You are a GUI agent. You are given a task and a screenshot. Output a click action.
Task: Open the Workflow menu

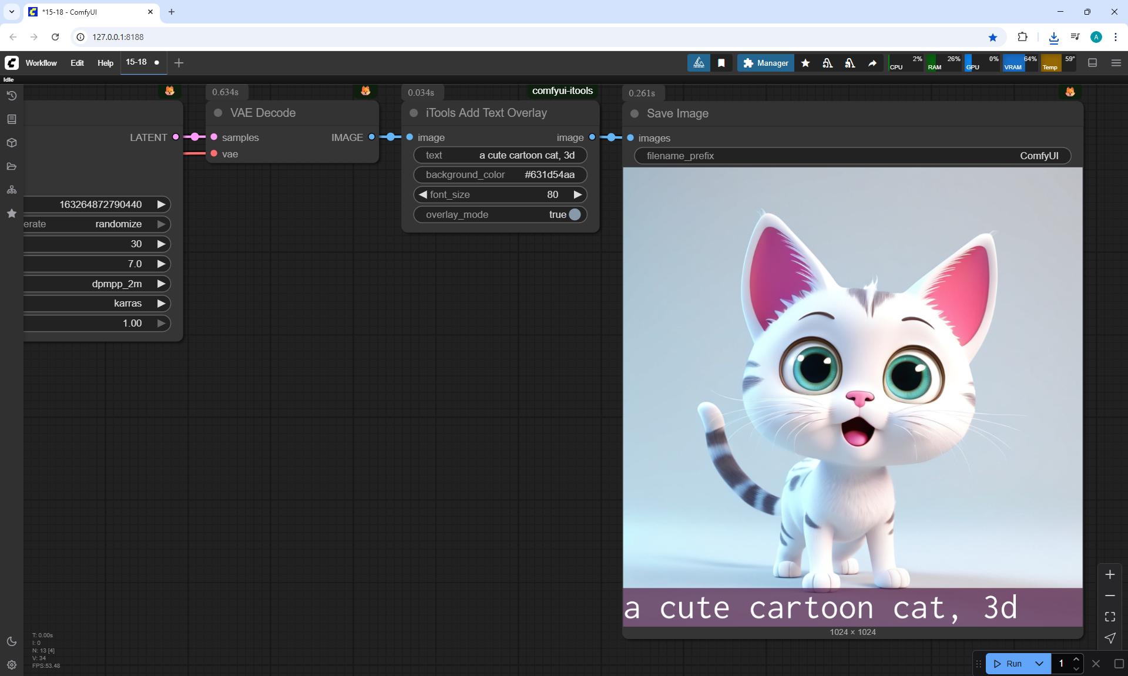(x=41, y=63)
